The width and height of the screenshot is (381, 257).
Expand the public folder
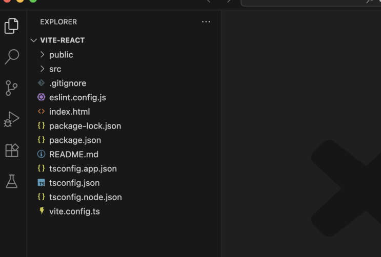coord(61,55)
